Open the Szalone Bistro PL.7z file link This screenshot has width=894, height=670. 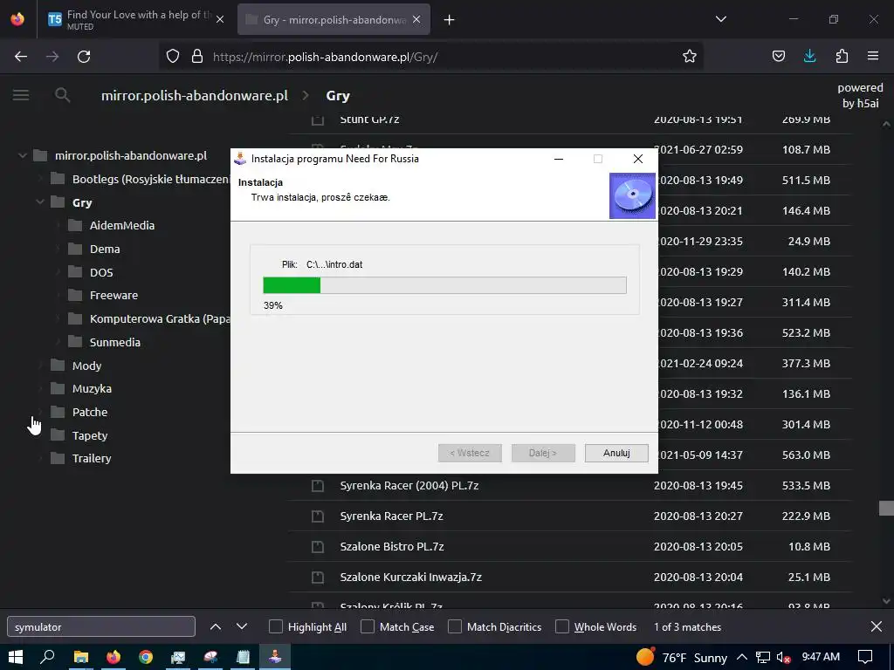(392, 546)
